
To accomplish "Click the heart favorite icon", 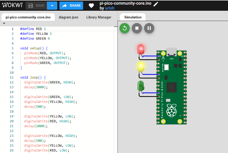I will tap(91, 6).
